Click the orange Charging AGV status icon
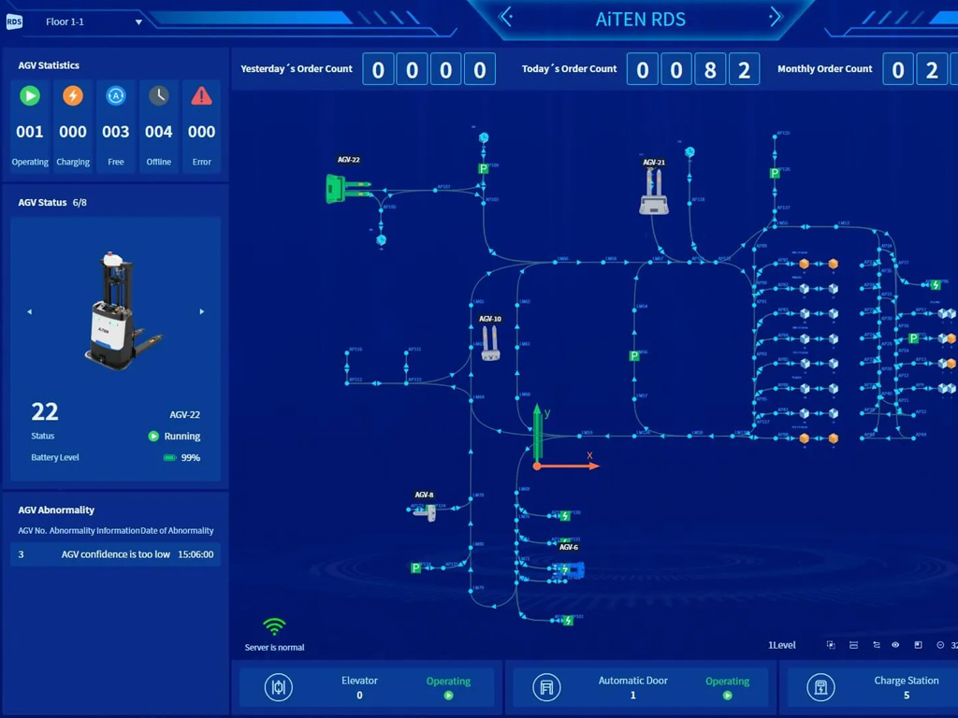 [x=73, y=95]
